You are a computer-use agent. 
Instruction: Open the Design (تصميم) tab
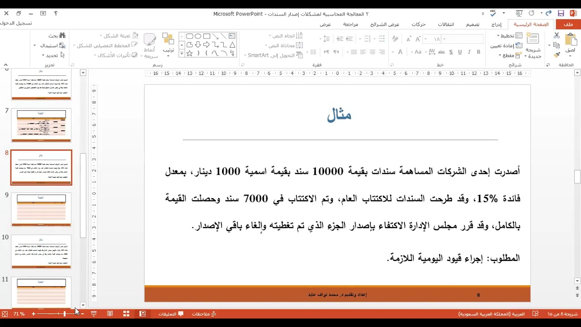tap(473, 25)
